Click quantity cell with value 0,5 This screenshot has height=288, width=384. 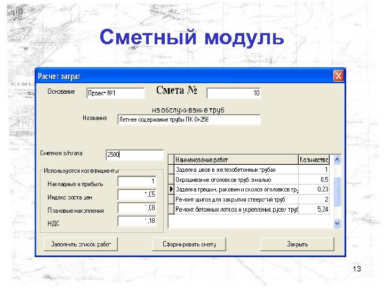(x=314, y=180)
